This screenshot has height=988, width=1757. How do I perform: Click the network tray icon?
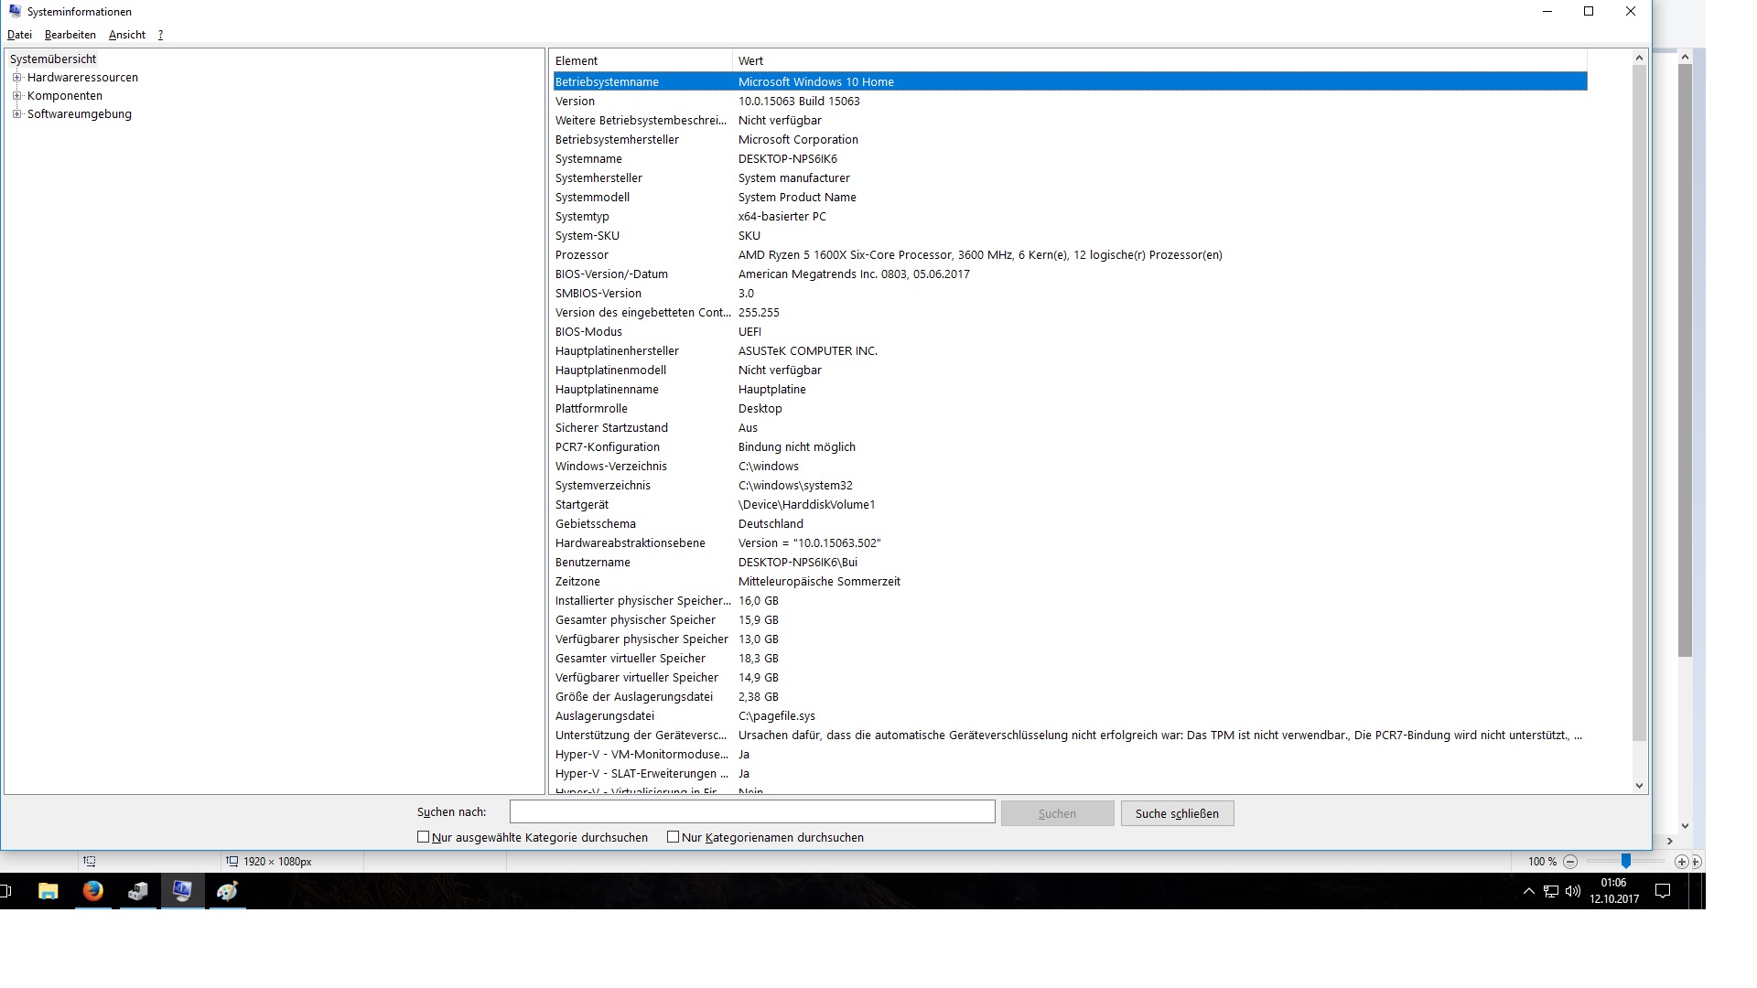1550,891
